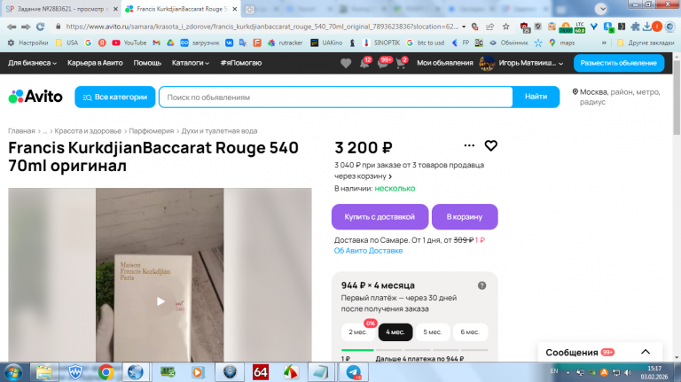Open favorites heart in top bar
Image resolution: width=681 pixels, height=382 pixels.
coord(346,64)
